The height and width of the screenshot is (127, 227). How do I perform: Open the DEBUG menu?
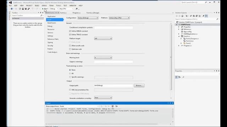44,6
